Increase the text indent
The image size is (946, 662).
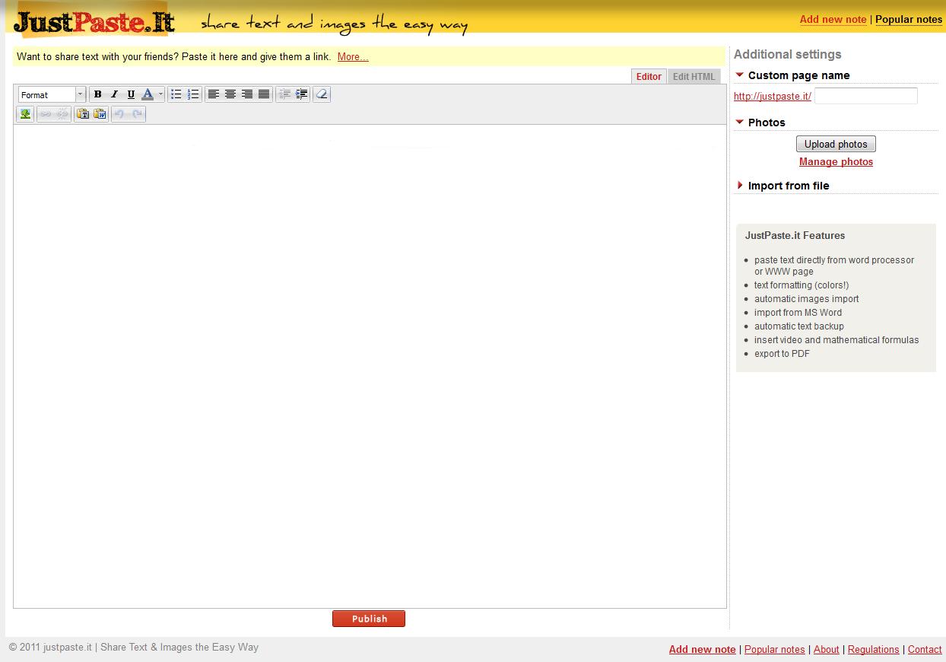(301, 94)
